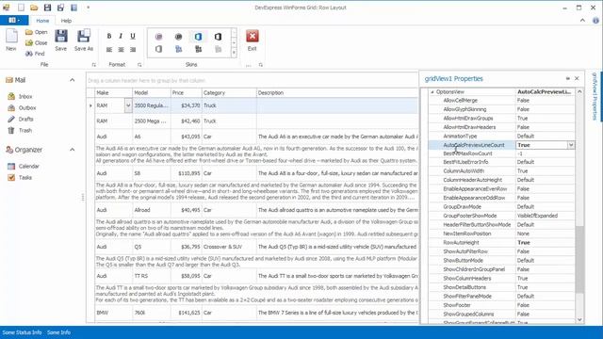Select the second top-row skin in gallery
The width and height of the screenshot is (603, 339).
pyautogui.click(x=178, y=37)
